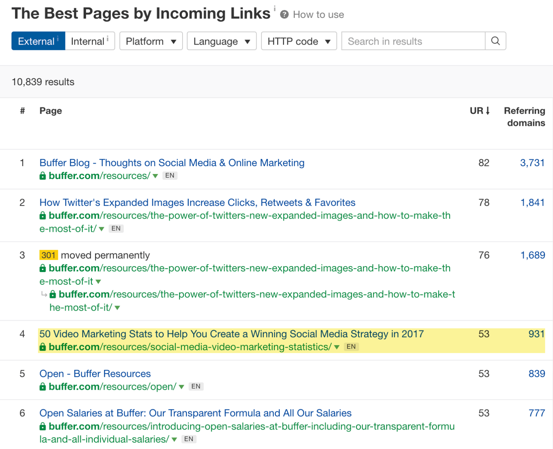Select the External tab
Viewport: 553px width, 449px height.
coord(35,41)
